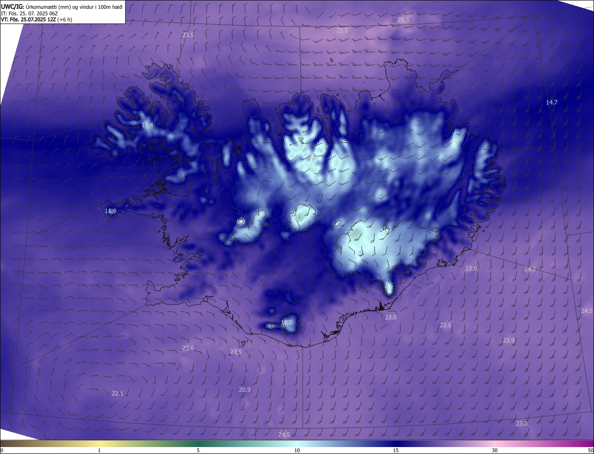This screenshot has width=594, height=454.
Task: Click the 0 label on the color scale
Action: click(2, 450)
